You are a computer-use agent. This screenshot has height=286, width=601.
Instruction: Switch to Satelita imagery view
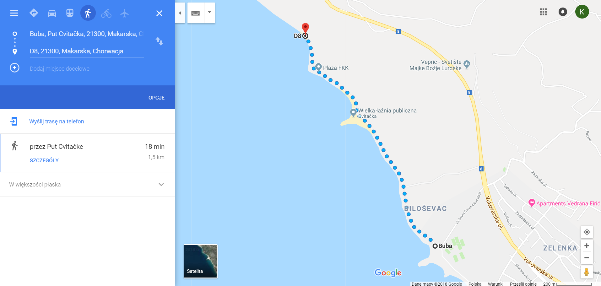pyautogui.click(x=201, y=261)
